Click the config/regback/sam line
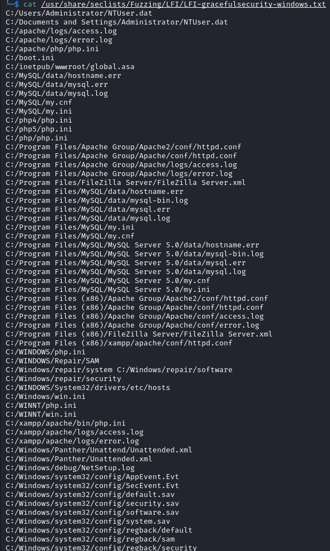 point(90,539)
